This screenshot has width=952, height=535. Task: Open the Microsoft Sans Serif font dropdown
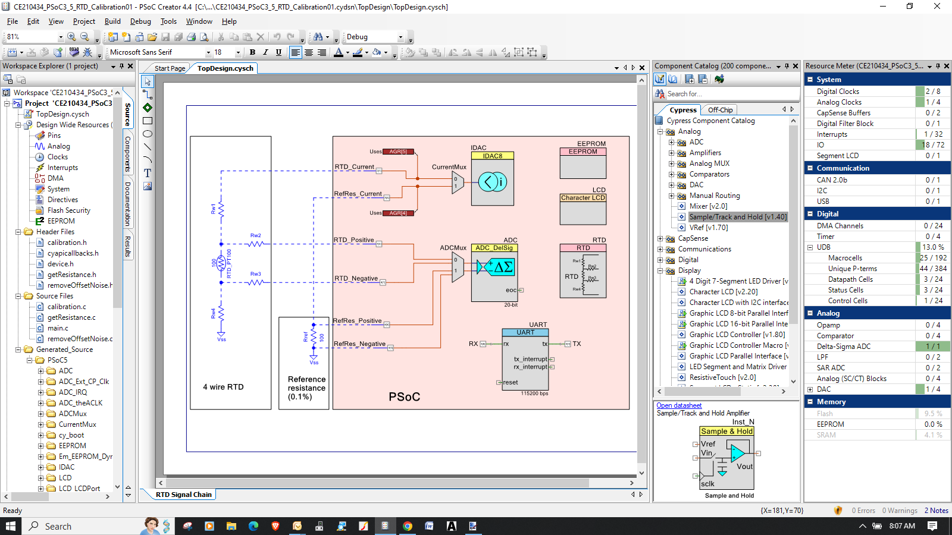[x=208, y=52]
